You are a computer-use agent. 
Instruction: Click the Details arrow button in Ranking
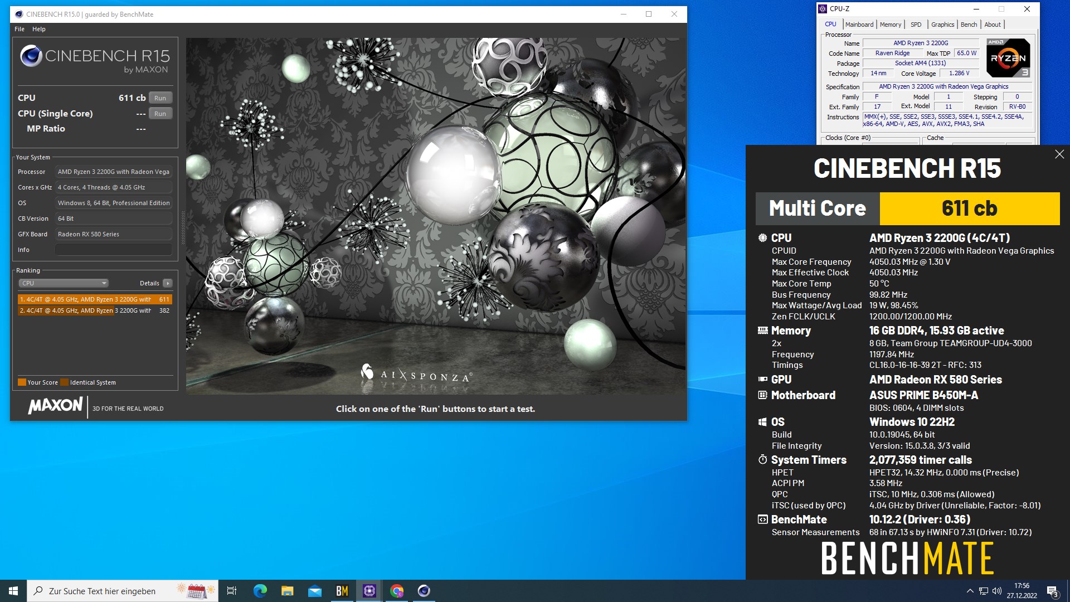tap(167, 283)
